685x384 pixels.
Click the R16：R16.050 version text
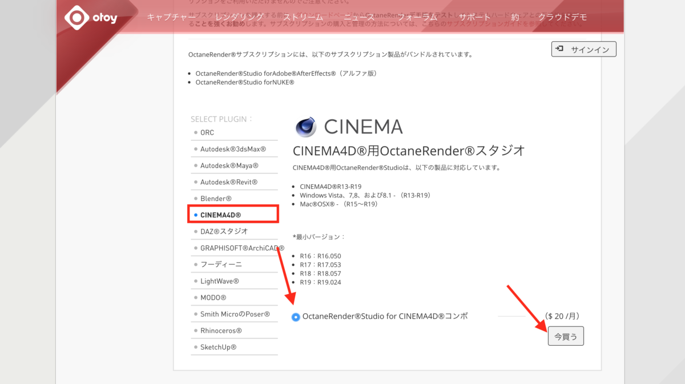320,256
